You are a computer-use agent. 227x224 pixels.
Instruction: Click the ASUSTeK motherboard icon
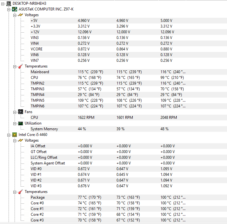(15, 9)
